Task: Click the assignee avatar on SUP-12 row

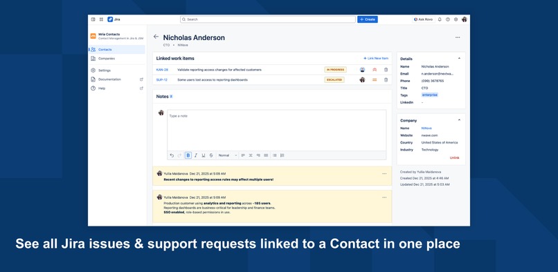Action: click(x=362, y=80)
